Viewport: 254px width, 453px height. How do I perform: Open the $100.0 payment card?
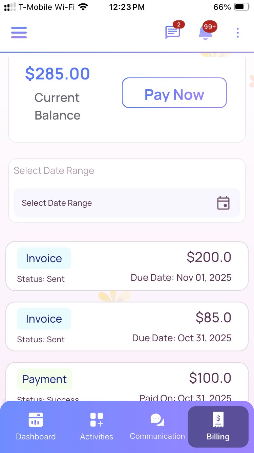127,382
